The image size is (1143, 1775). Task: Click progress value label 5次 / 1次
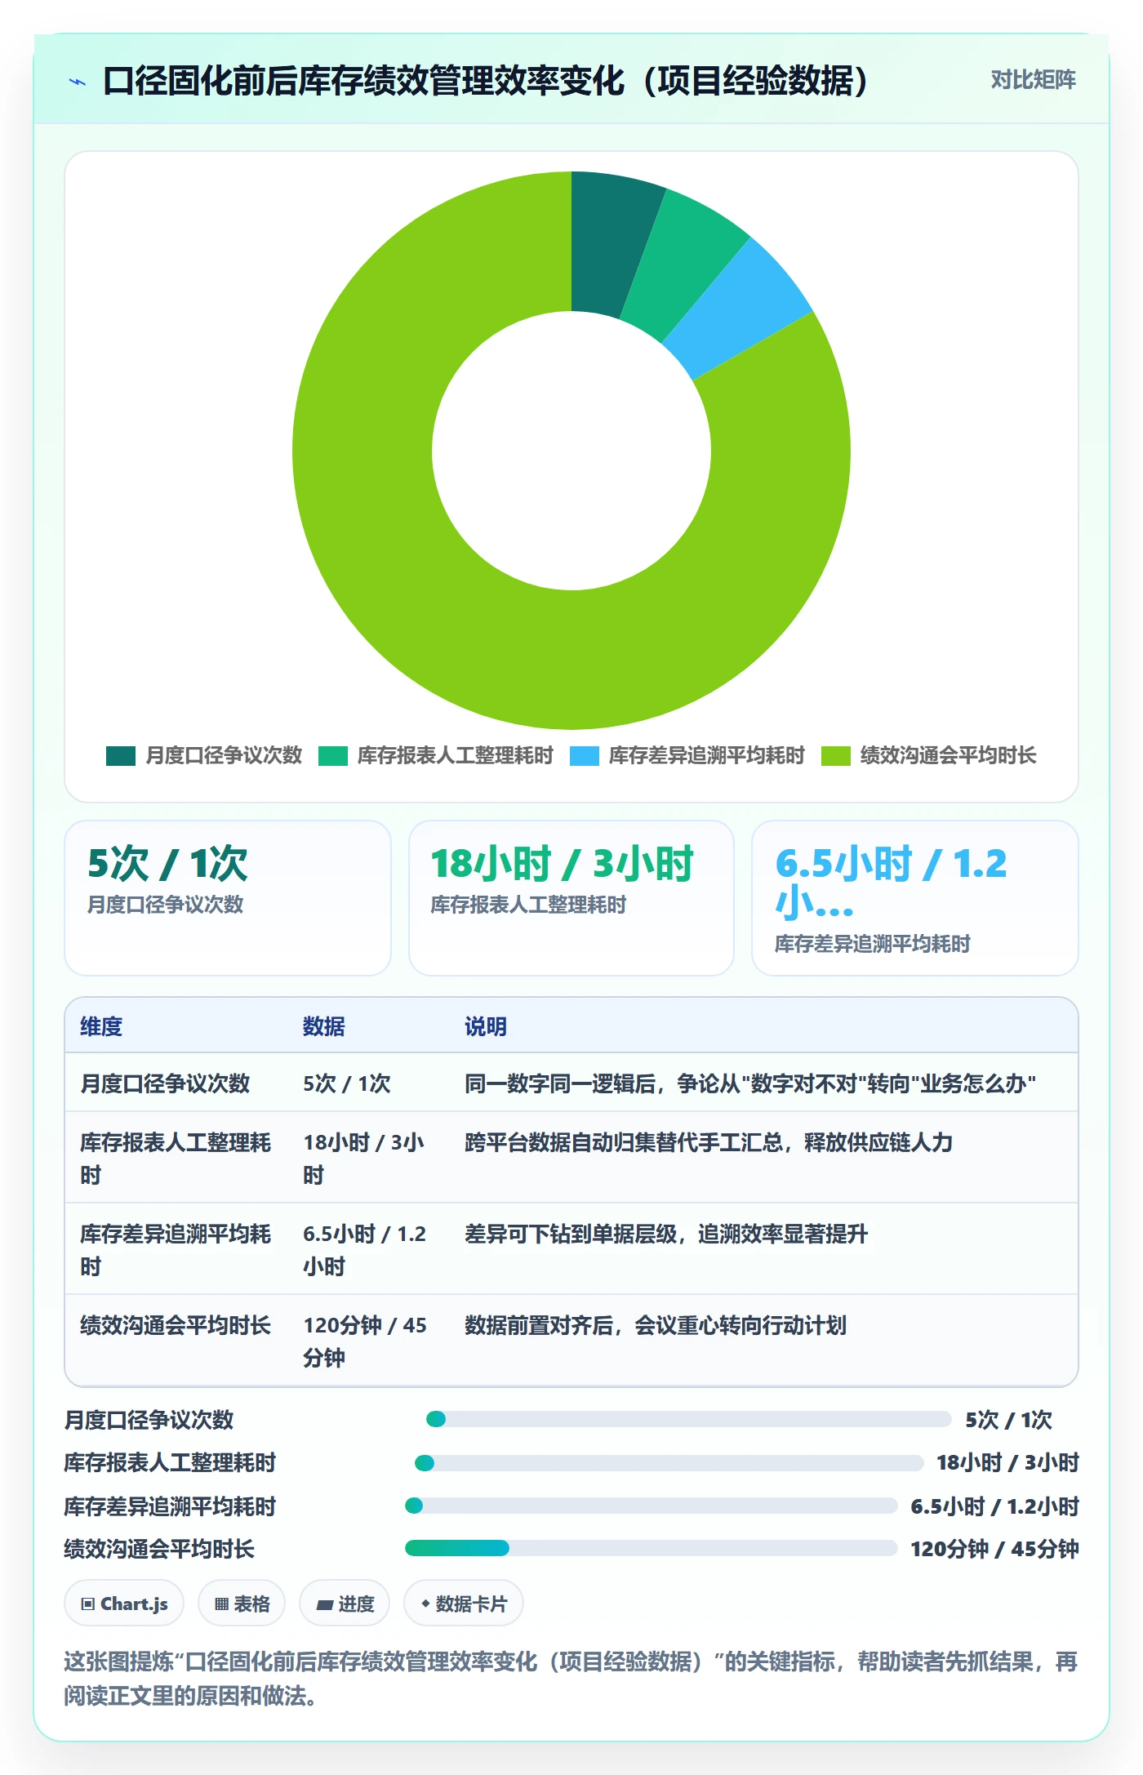1008,1420
